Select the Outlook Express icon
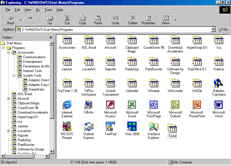Viewport: 231px width, 166px height. 89,127
